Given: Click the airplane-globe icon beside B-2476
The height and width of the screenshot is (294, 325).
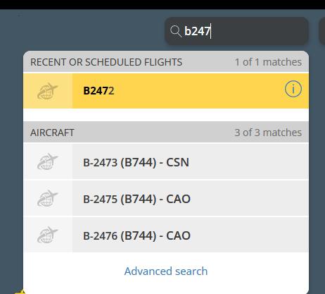Looking at the screenshot, I should point(48,235).
